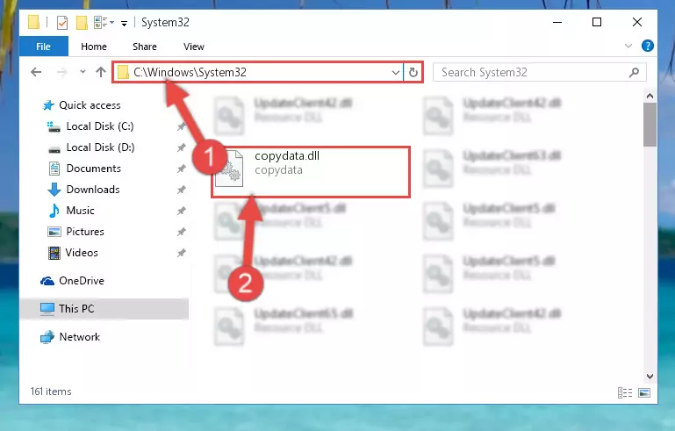675x431 pixels.
Task: Click the pin icon beside Documents
Action: coord(181,169)
